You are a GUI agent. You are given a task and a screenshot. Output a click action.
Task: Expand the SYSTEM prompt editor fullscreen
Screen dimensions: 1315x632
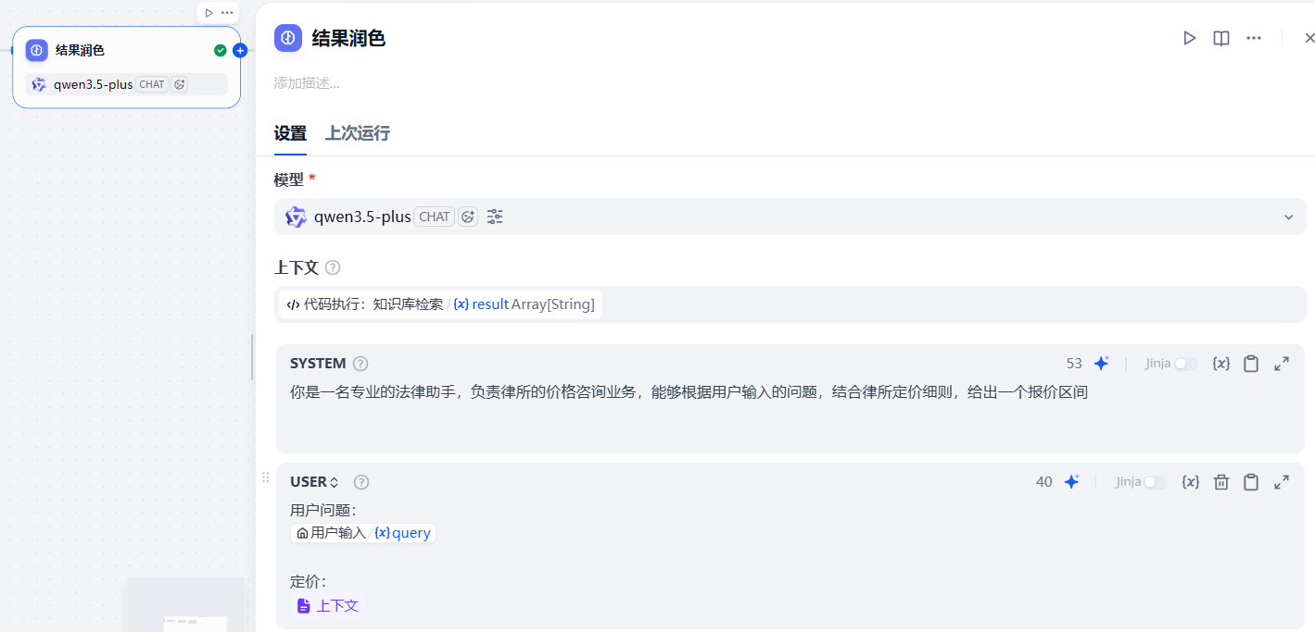pos(1282,364)
